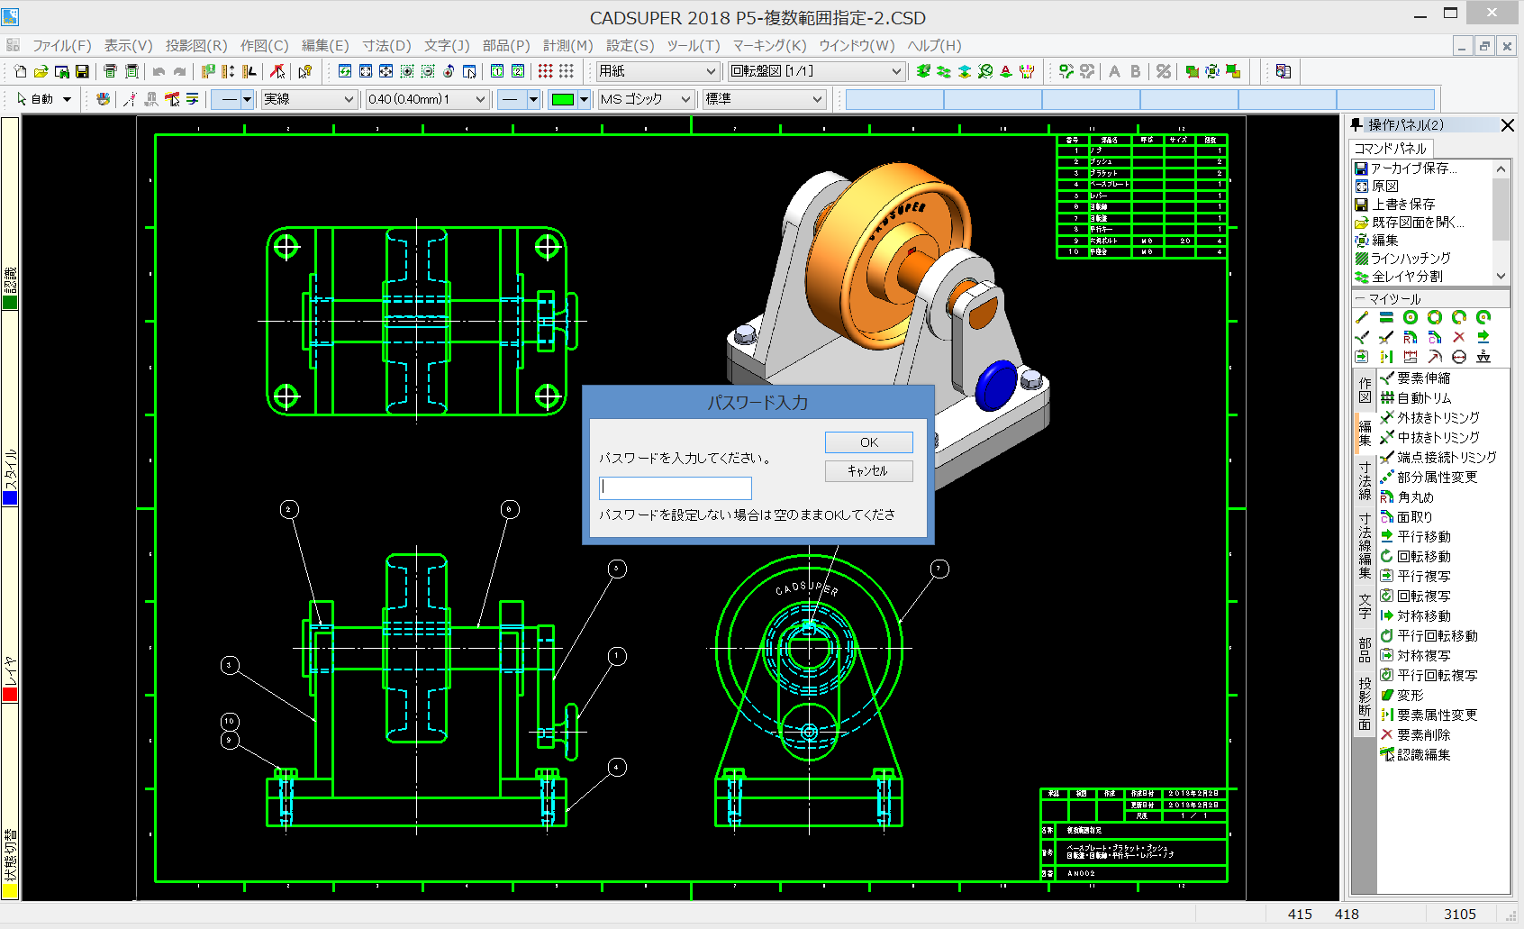
Task: Open the MS ゴシック font dropdown
Action: pos(646,99)
